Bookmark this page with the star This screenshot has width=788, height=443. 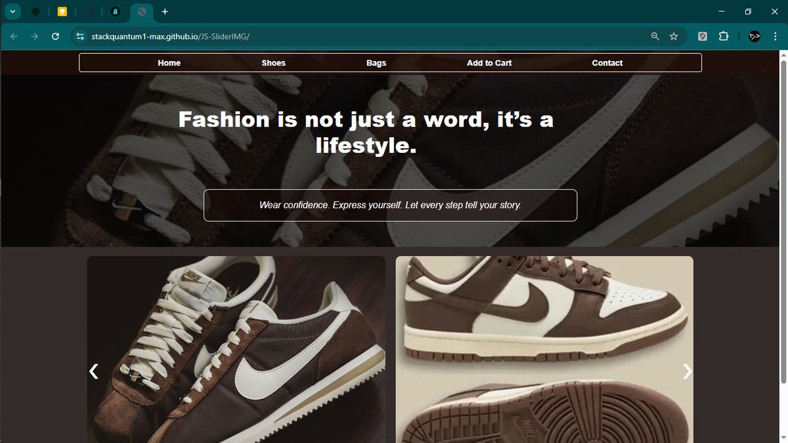pyautogui.click(x=674, y=37)
